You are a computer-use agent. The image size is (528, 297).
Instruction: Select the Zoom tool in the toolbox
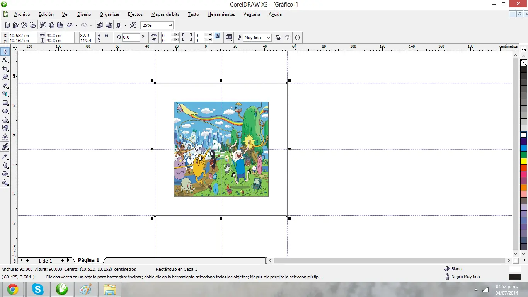point(5,77)
